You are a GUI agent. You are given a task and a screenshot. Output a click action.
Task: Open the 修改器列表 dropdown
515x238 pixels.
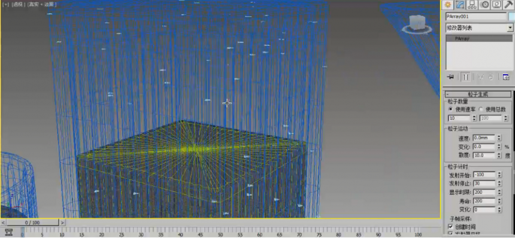[510, 28]
